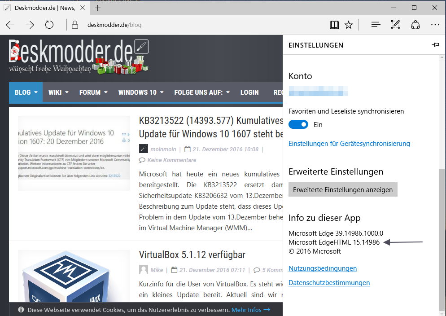Image resolution: width=446 pixels, height=316 pixels.
Task: Select the Deskmodder.de browser tab
Action: click(x=45, y=8)
